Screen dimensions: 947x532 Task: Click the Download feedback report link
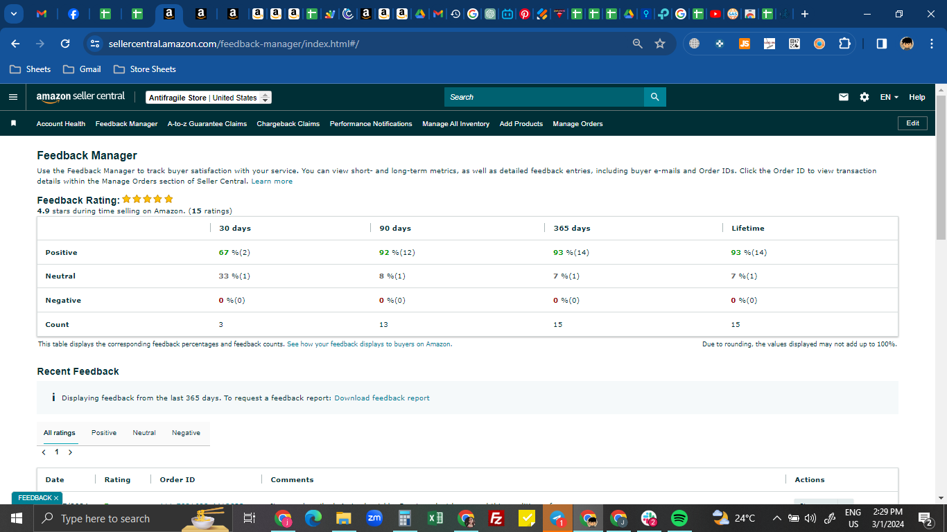click(x=382, y=398)
